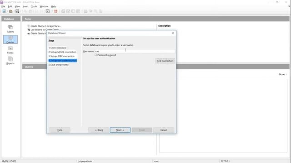The height and width of the screenshot is (163, 291).
Task: Click the greyed Finish button
Action: coord(142,130)
